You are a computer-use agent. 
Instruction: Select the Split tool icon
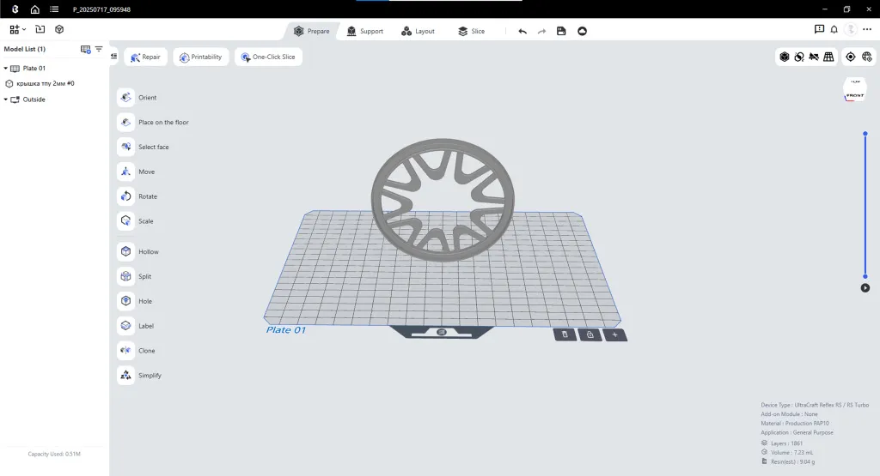tap(125, 277)
